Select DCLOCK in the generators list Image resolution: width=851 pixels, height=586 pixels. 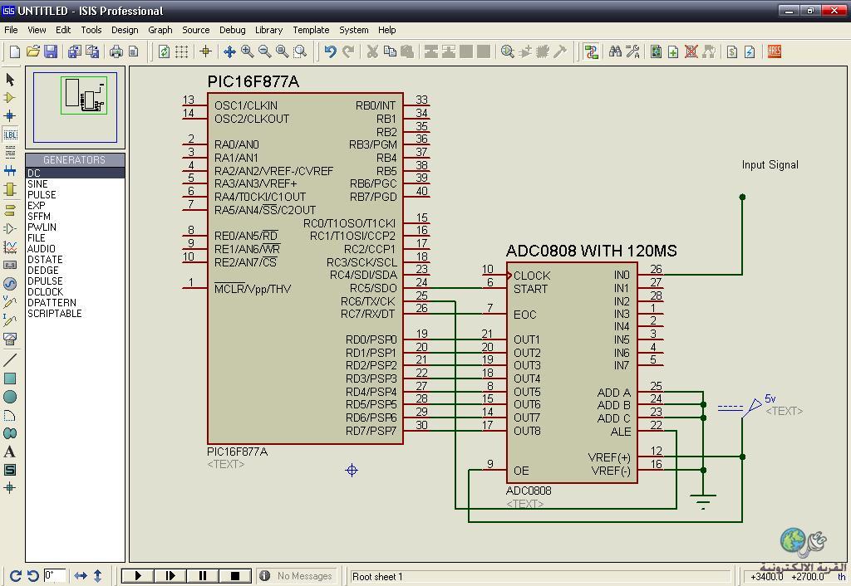[x=76, y=291]
